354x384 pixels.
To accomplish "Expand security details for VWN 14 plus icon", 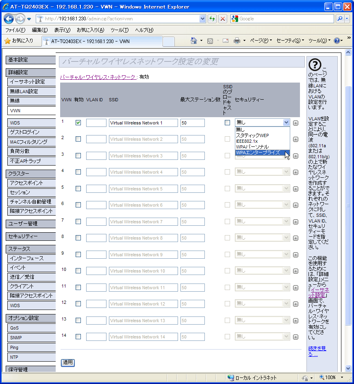I will 295,337.
